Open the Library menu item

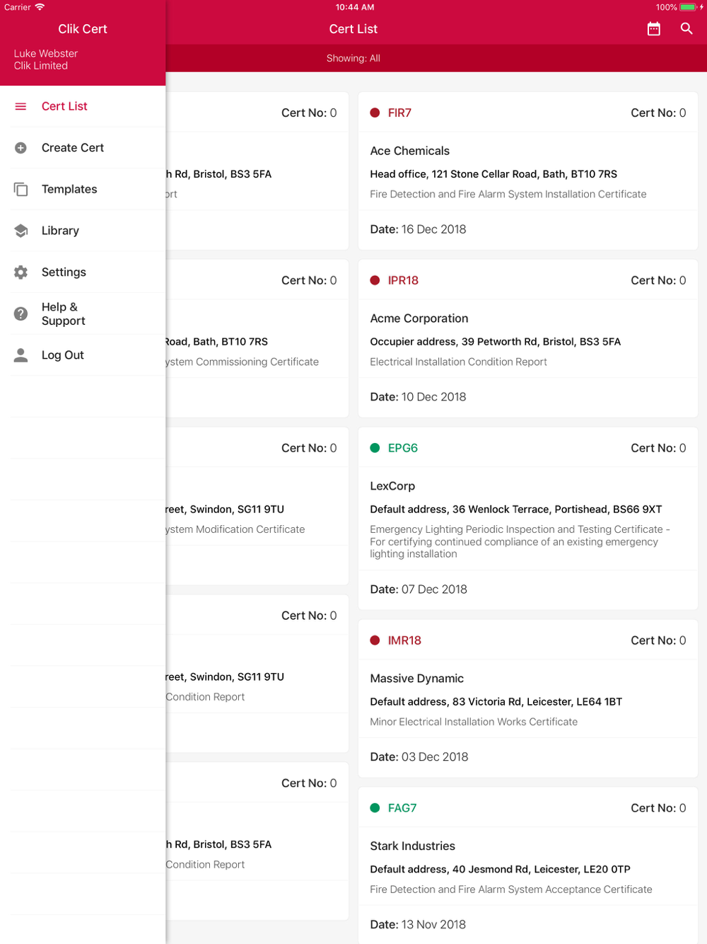pyautogui.click(x=60, y=231)
